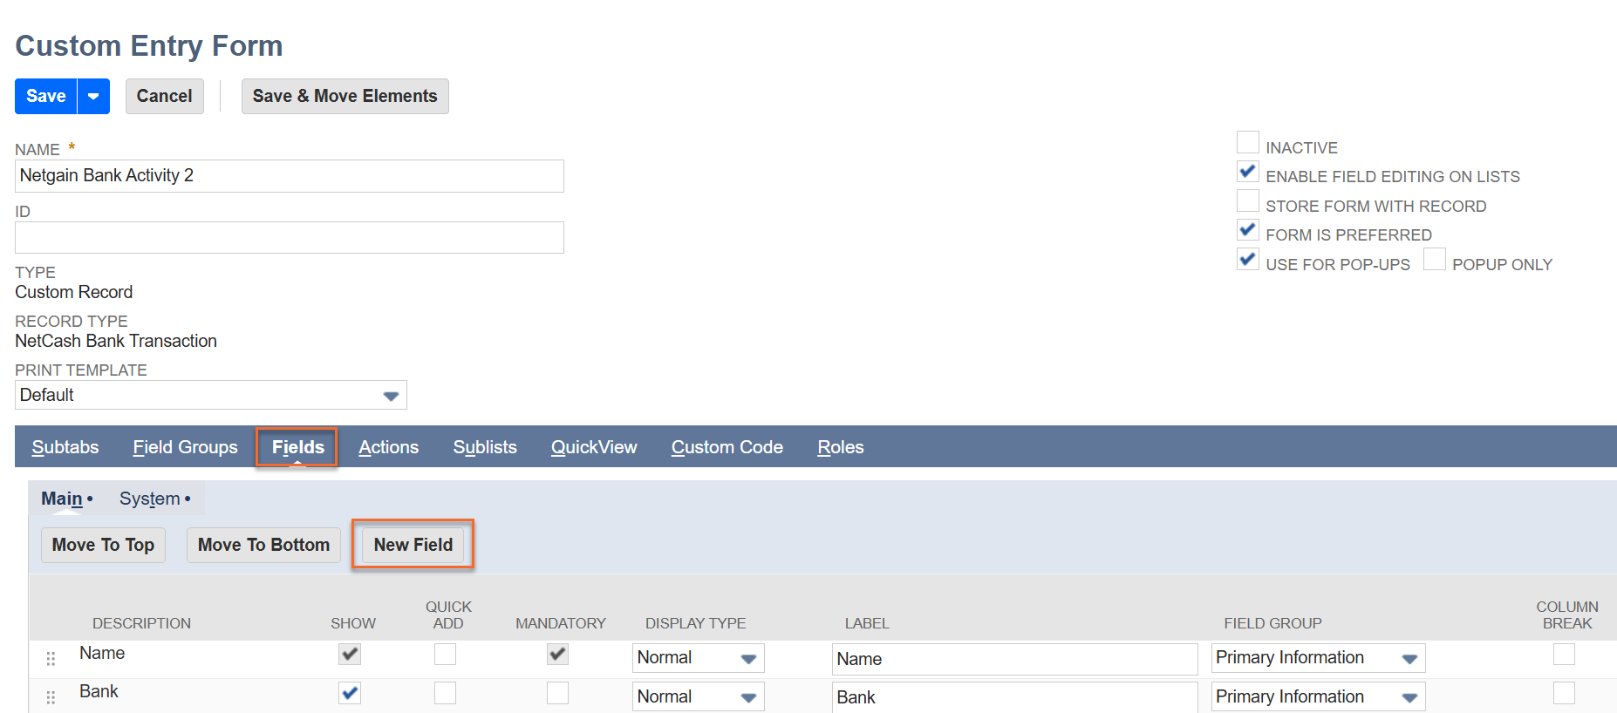
Task: Enable the Popup Only checkbox
Action: pyautogui.click(x=1434, y=260)
